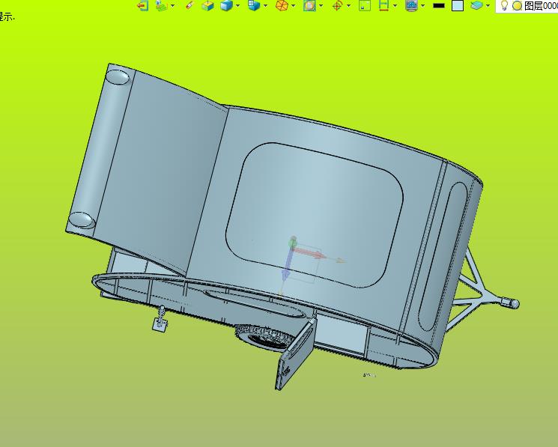This screenshot has width=558, height=447.
Task: Expand the crosshair target dropdown arrow
Action: [348, 6]
